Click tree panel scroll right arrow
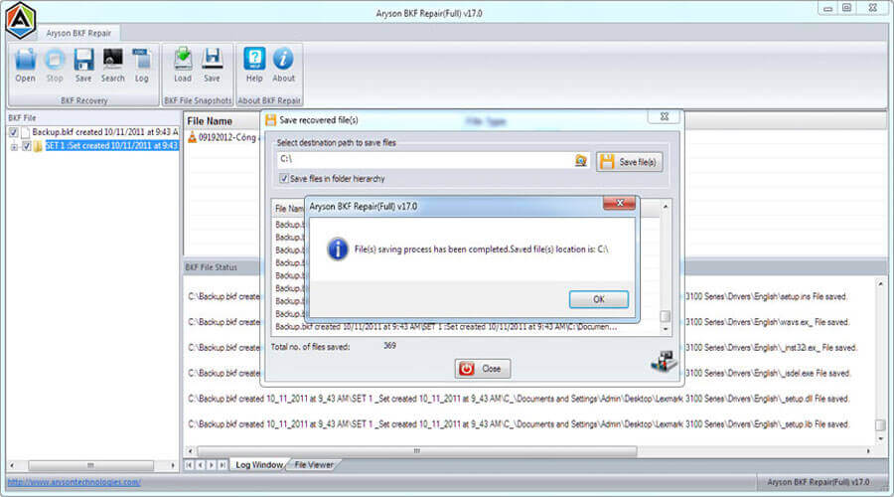The image size is (894, 497). click(173, 465)
